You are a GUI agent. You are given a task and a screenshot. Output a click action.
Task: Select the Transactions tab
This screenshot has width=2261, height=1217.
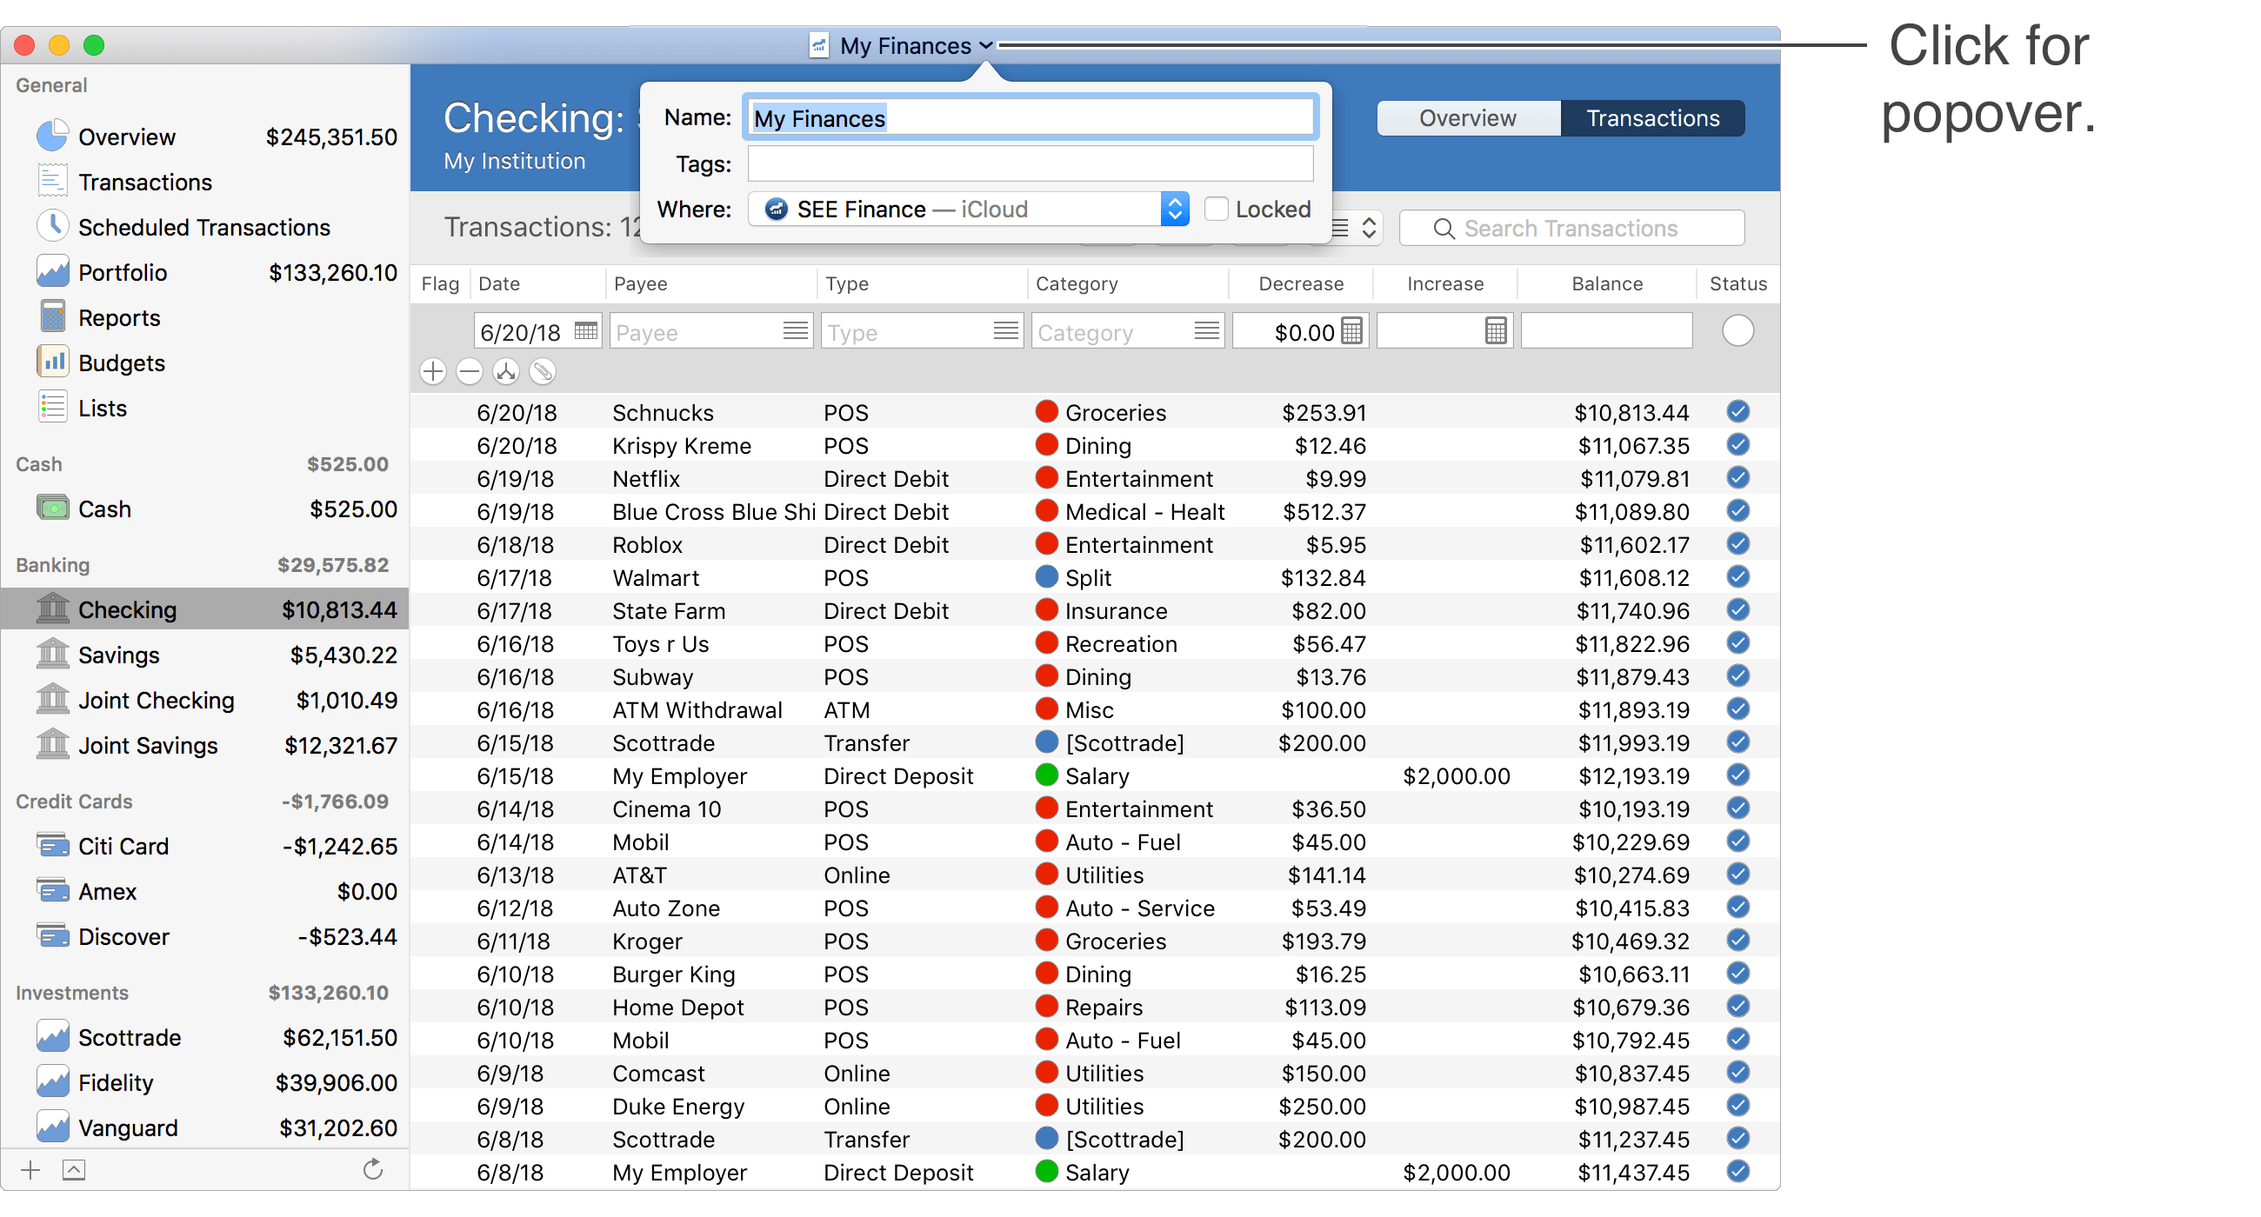point(1653,117)
